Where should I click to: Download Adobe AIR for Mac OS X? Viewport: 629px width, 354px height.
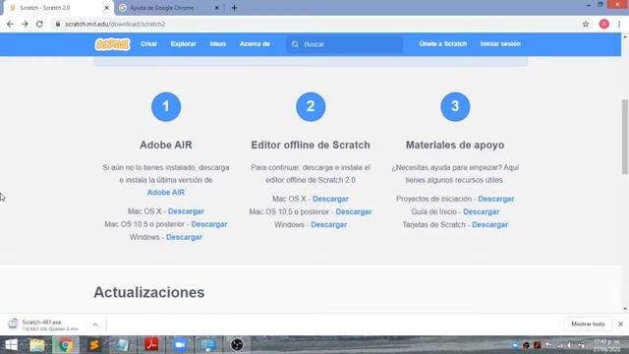click(x=186, y=211)
